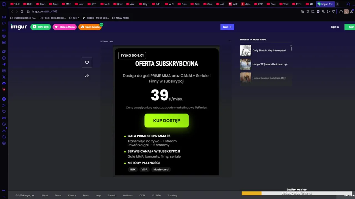
Task: Open footer Terms link
Action: coord(58,195)
